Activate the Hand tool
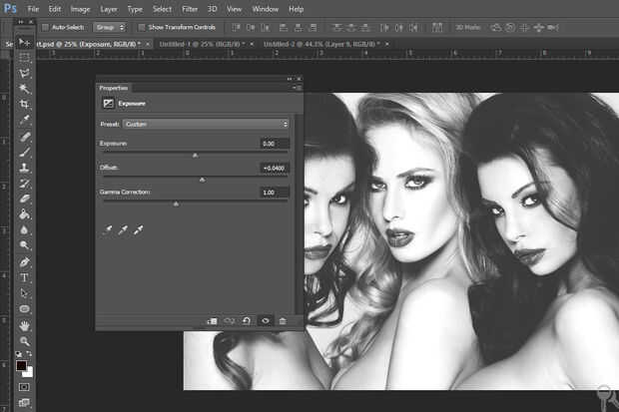This screenshot has width=619, height=412. point(25,325)
